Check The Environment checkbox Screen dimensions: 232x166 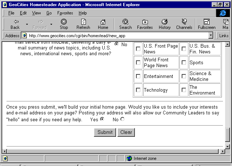[x=184, y=90]
